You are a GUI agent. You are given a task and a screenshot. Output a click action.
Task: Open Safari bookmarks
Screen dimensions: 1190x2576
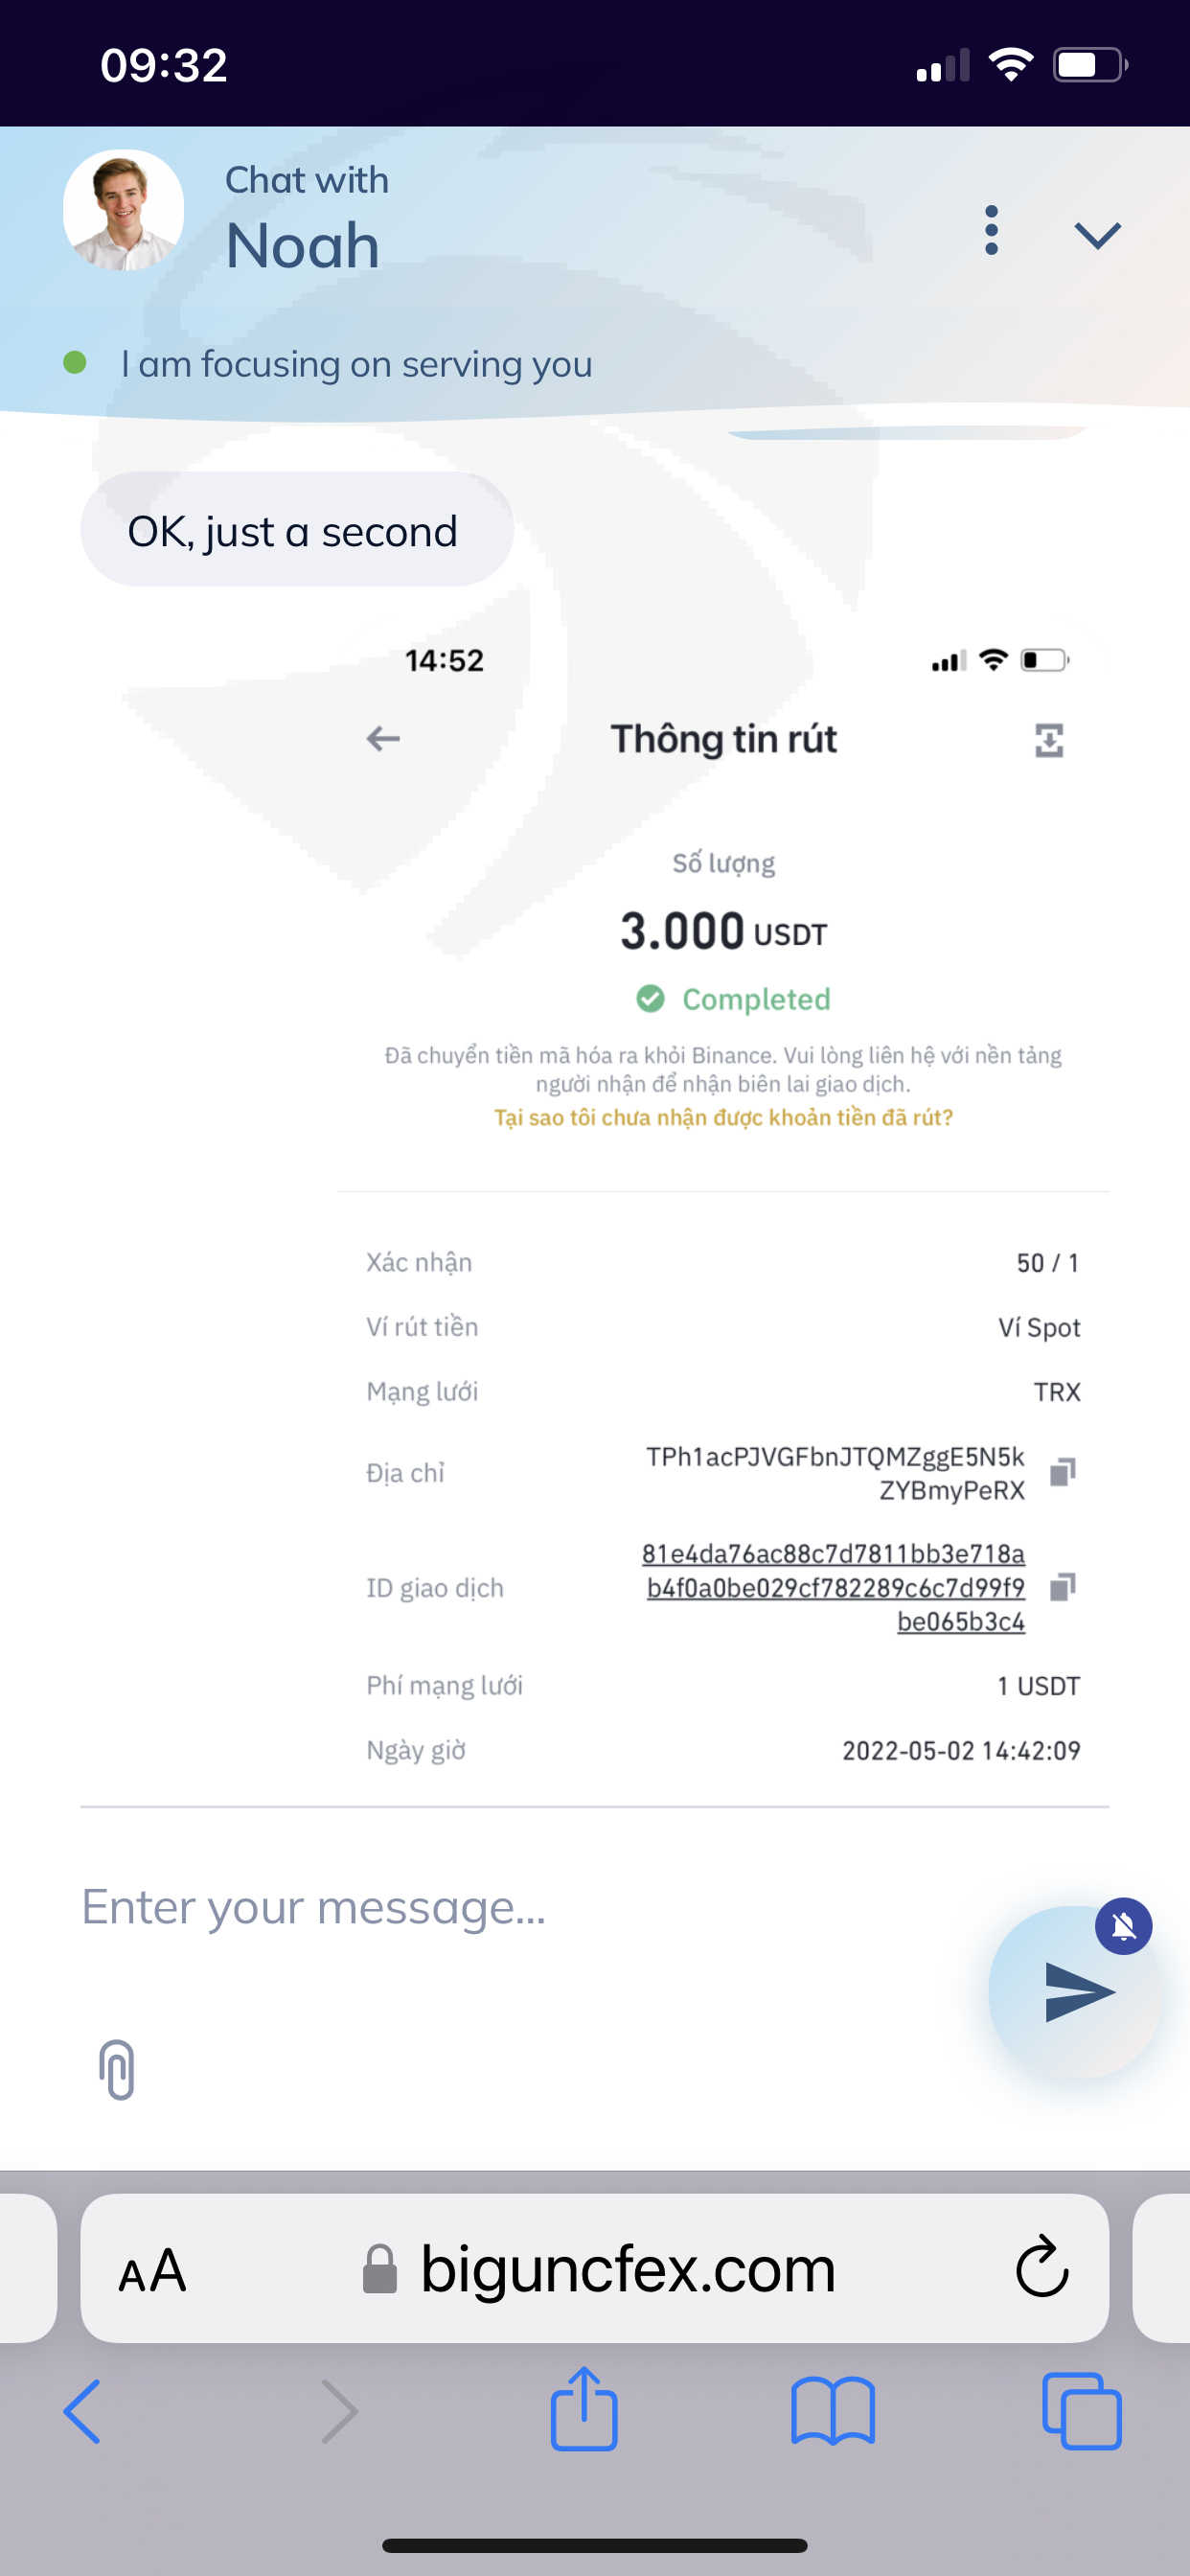tap(832, 2411)
